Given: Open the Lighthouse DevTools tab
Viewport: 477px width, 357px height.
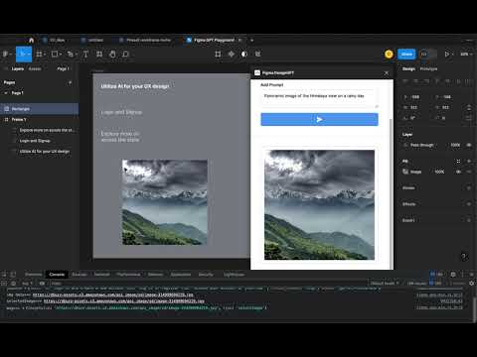Looking at the screenshot, I should (x=234, y=275).
